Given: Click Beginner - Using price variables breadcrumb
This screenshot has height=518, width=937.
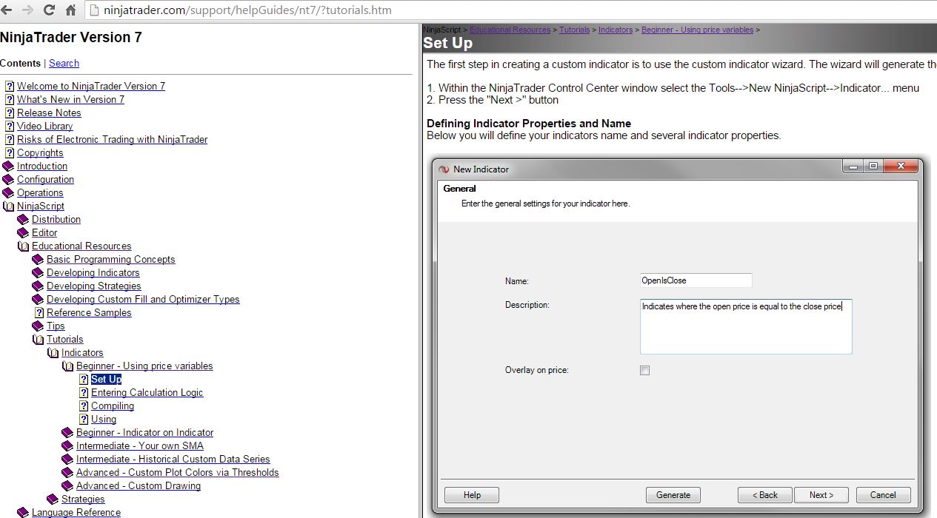Looking at the screenshot, I should pyautogui.click(x=697, y=30).
